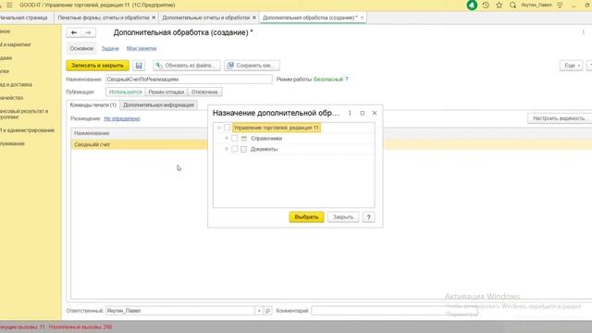Open the Ответственный dropdown arrow

[259, 311]
